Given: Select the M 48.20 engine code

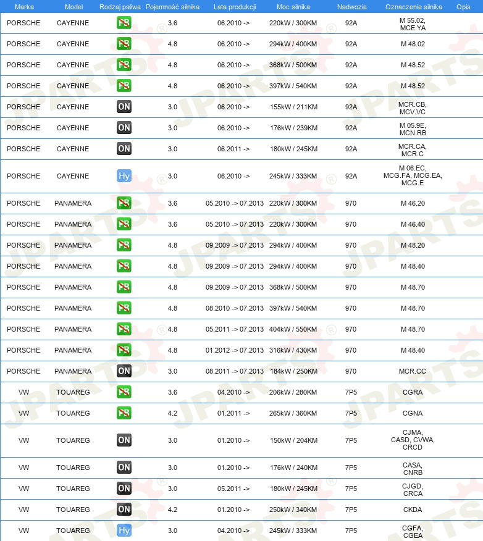Looking at the screenshot, I should click(x=413, y=245).
